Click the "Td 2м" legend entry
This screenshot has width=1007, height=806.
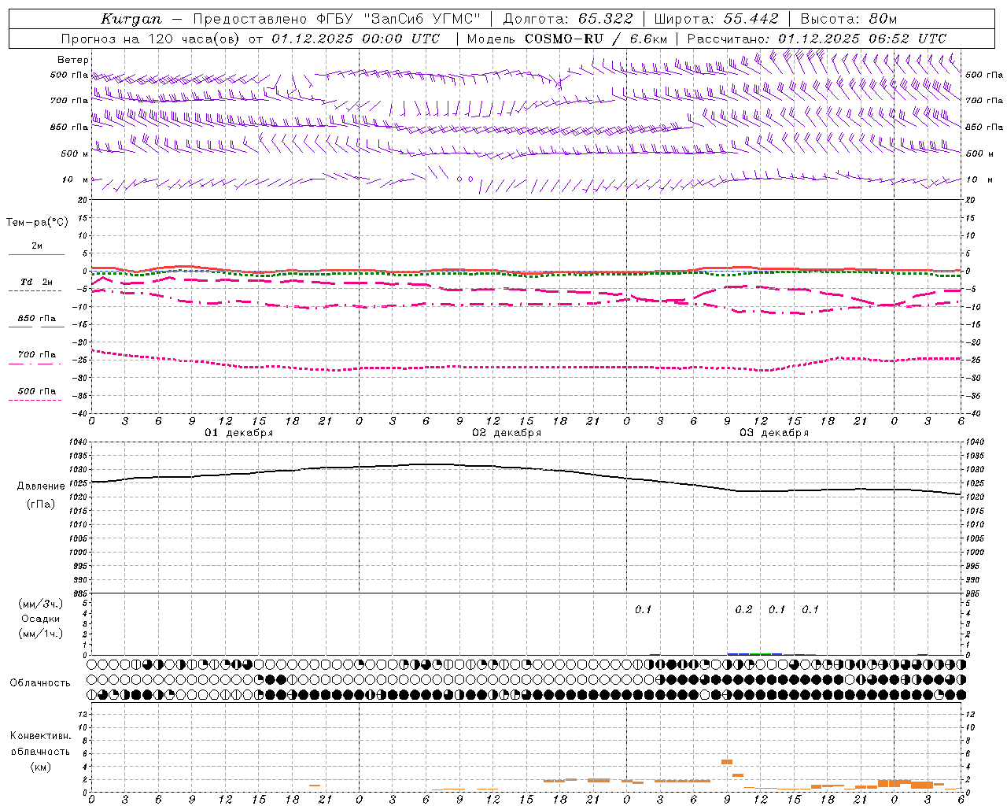click(x=36, y=282)
